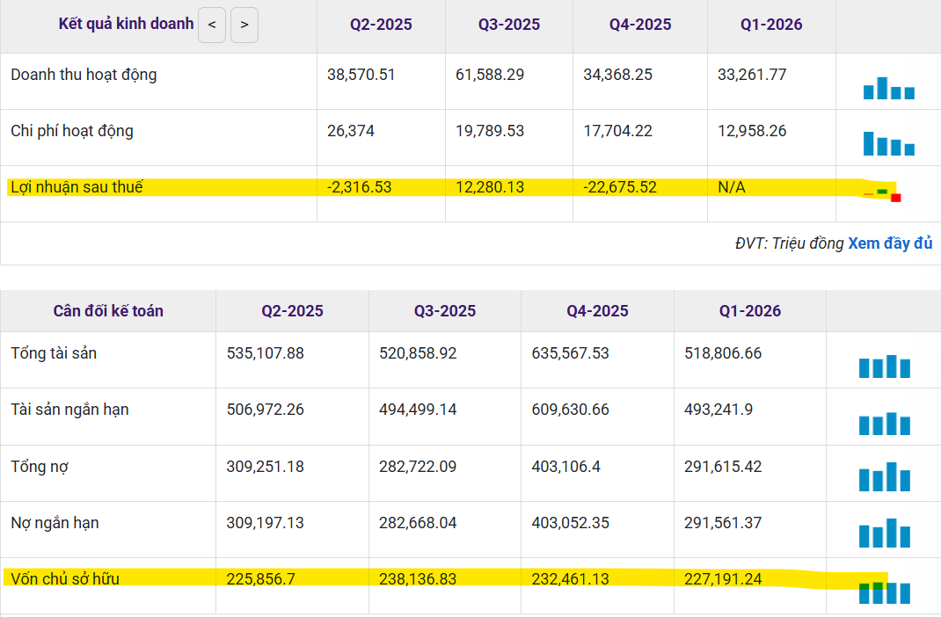Click the next quarter '>' arrow button

click(244, 25)
